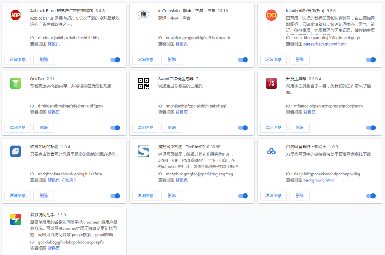
Task: Open FireShot 背景页 link
Action: pos(182,180)
